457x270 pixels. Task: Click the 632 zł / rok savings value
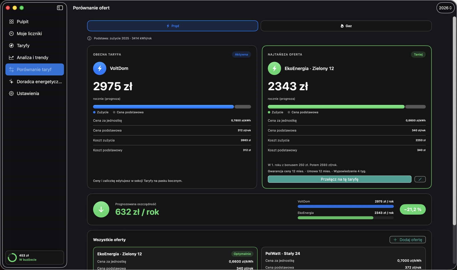137,212
